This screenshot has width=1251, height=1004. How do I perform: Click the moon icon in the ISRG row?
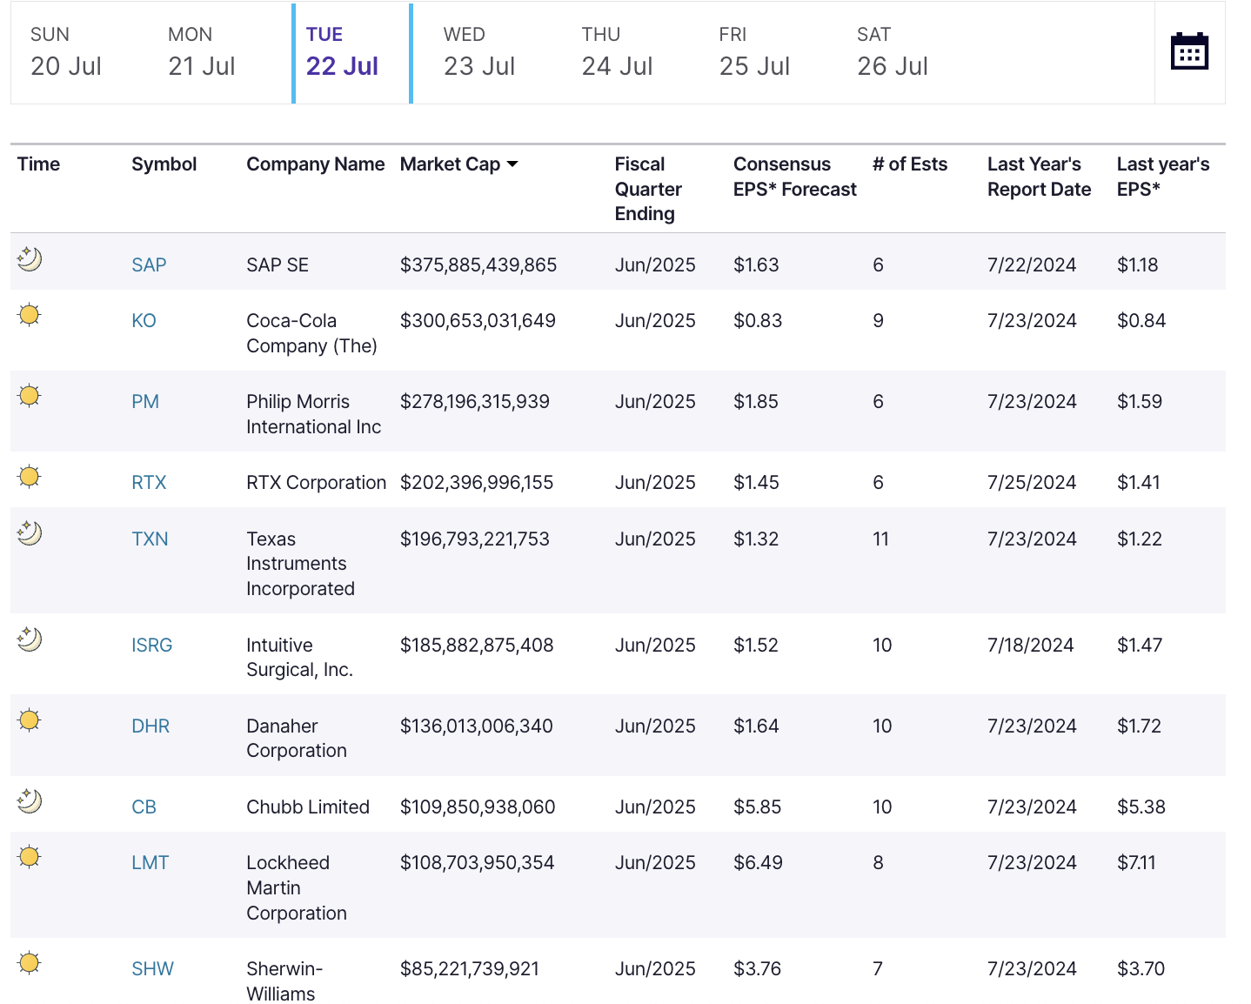pos(30,639)
